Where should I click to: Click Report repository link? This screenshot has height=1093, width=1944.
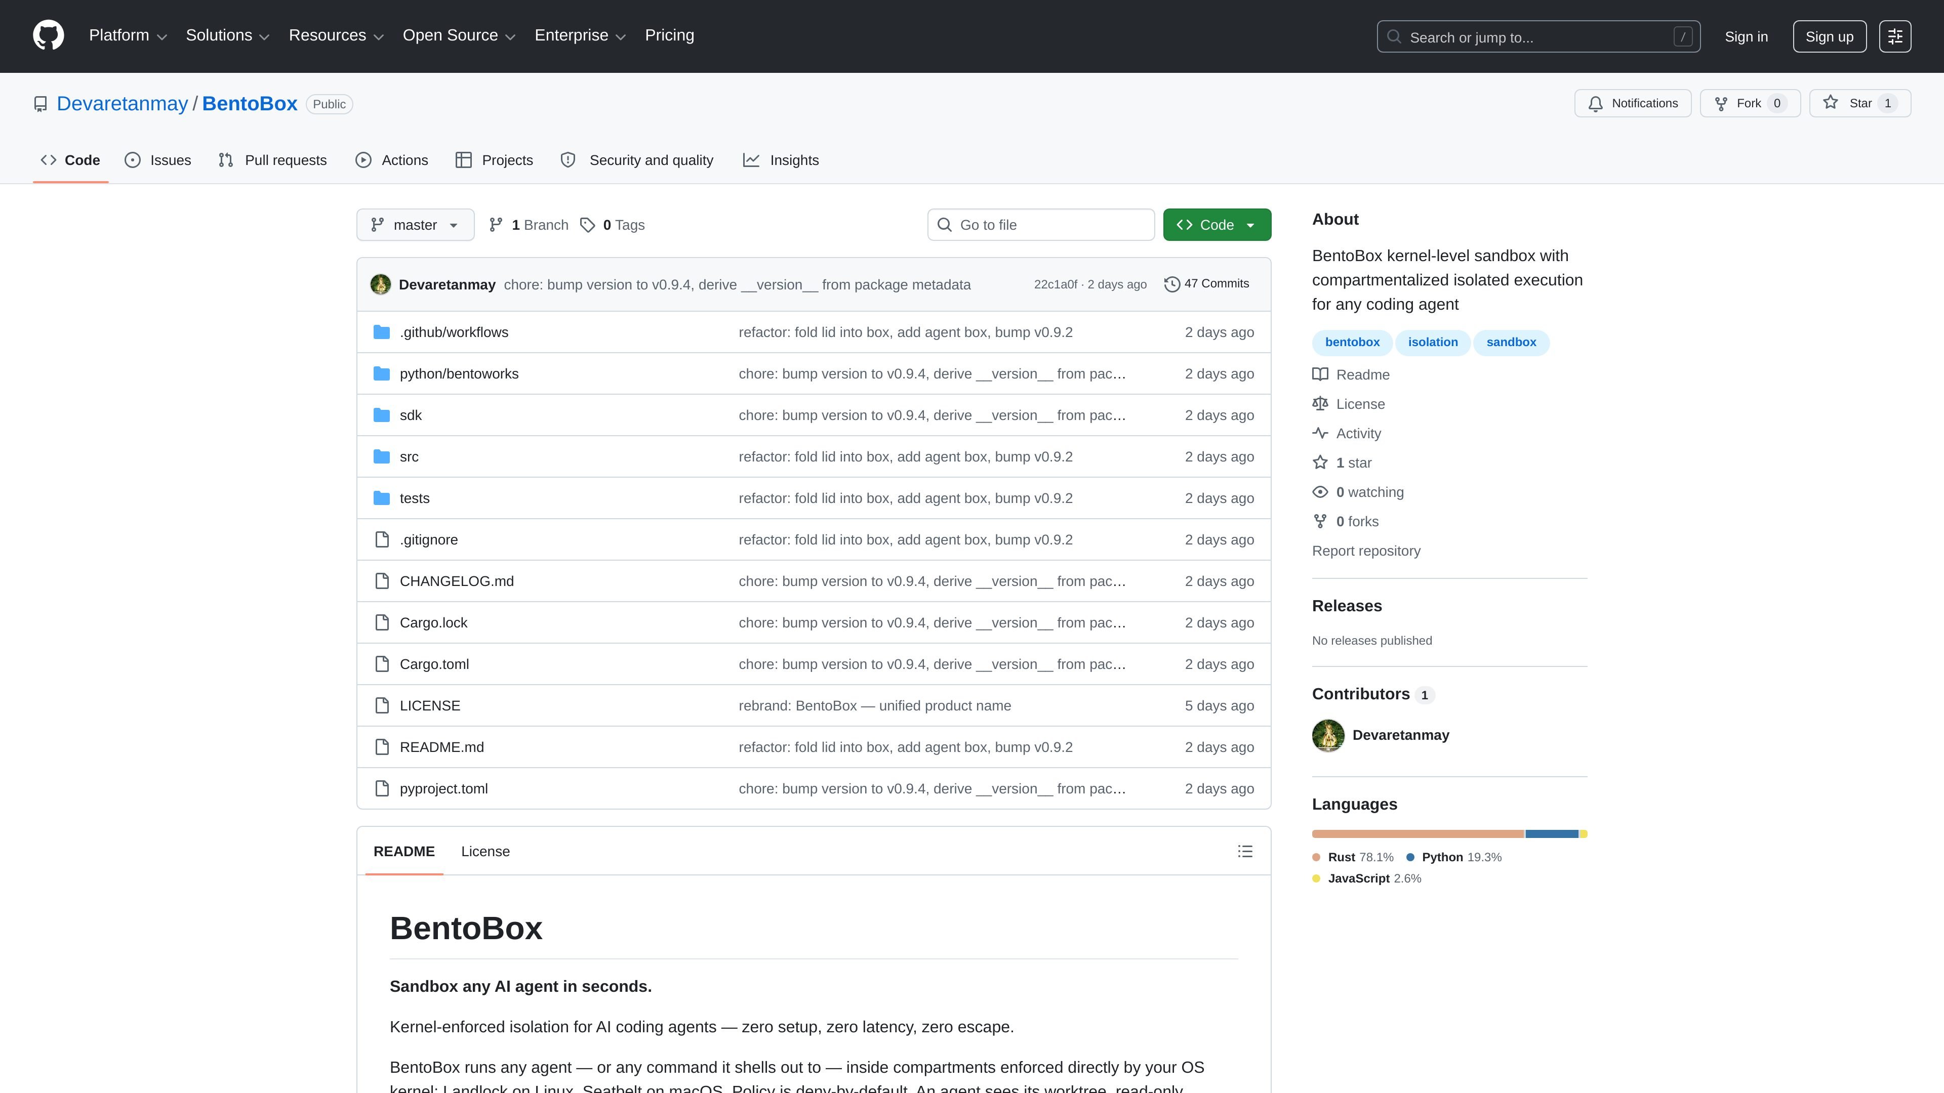pos(1366,551)
